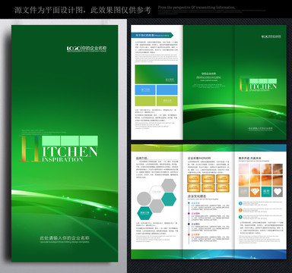The image size is (292, 273).
Task: Click the teal number 3 bullet circle
Action: tap(240, 217)
